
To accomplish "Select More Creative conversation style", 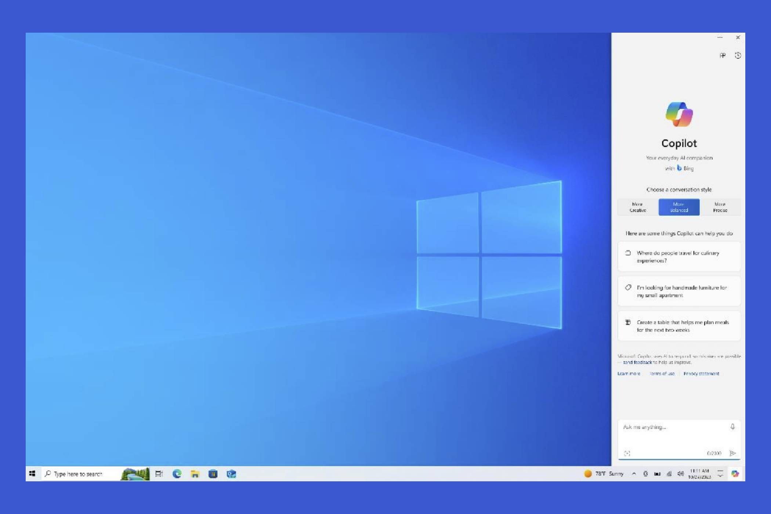I will [638, 207].
